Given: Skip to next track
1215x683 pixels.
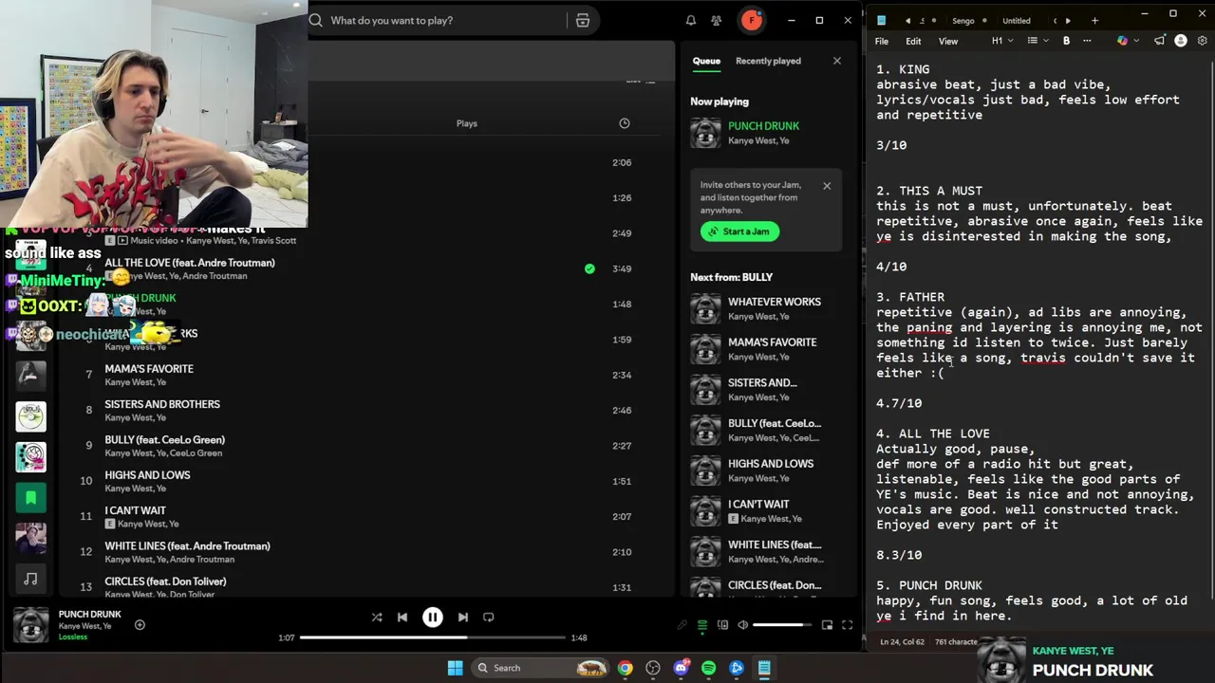Looking at the screenshot, I should (462, 618).
